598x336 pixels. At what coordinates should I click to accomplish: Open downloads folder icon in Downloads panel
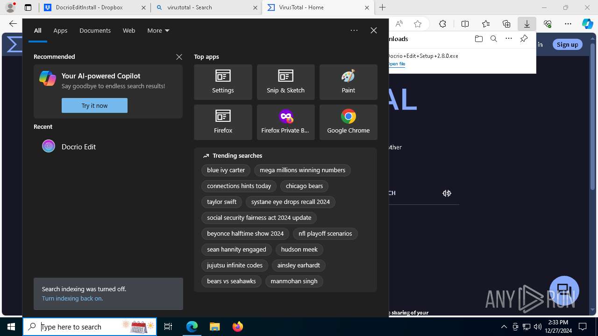(478, 39)
